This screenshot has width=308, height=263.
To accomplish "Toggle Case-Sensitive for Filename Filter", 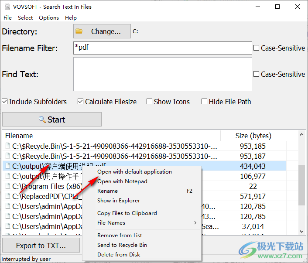I will [x=279, y=48].
